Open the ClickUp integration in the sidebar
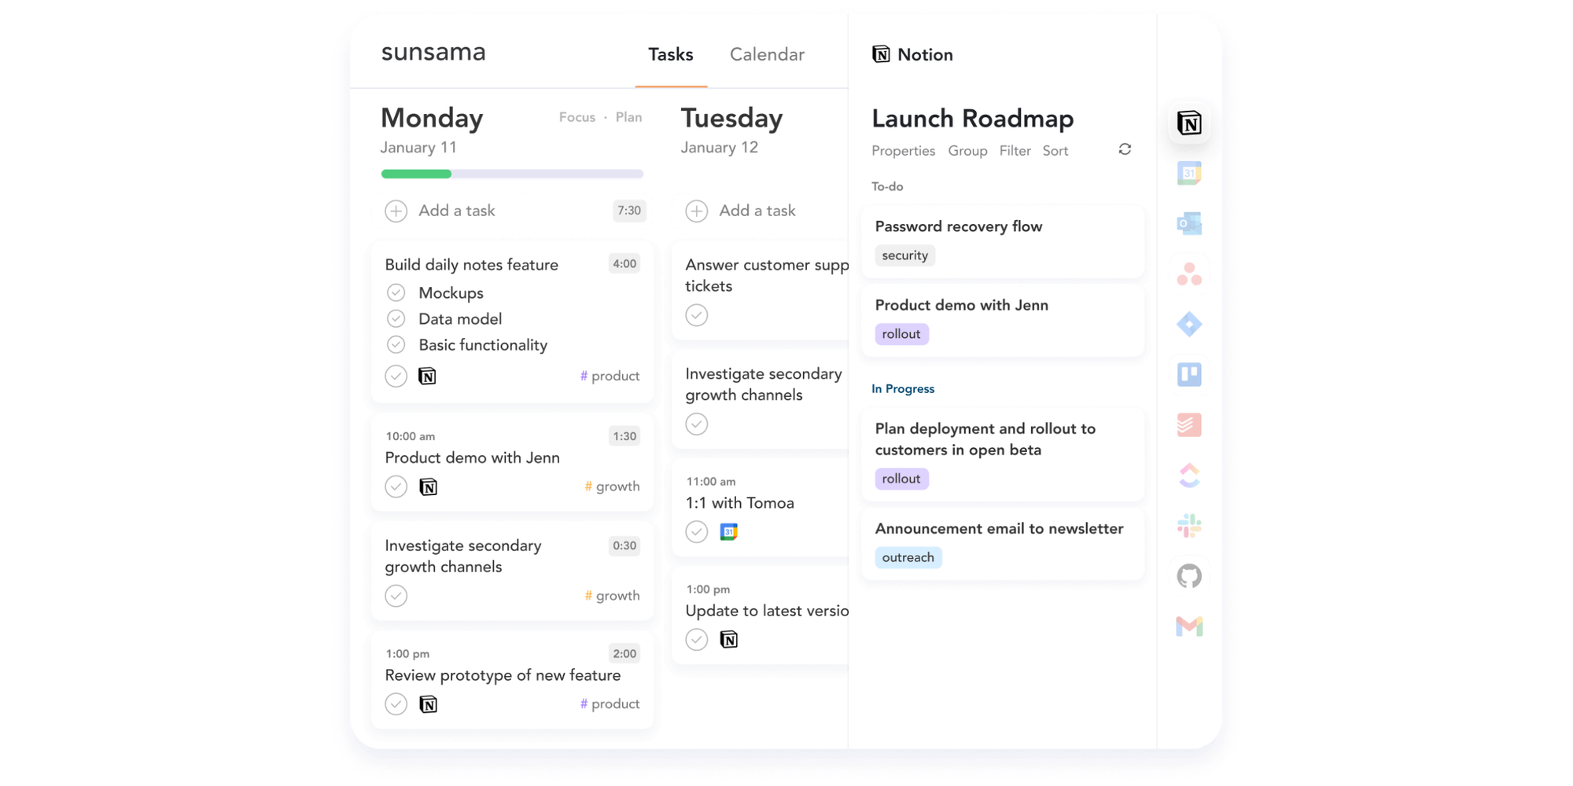 [x=1189, y=475]
